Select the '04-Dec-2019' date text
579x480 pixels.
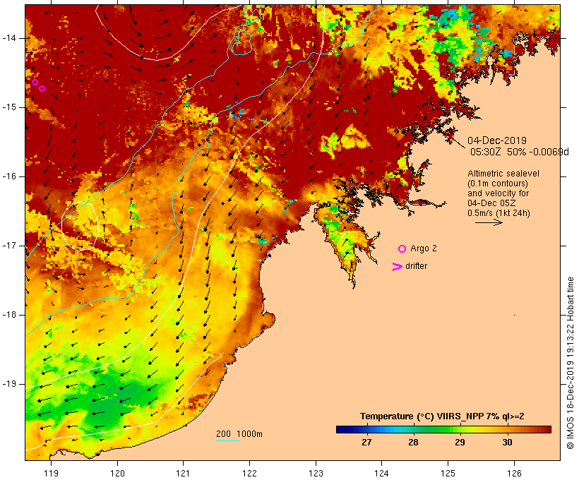coord(497,140)
